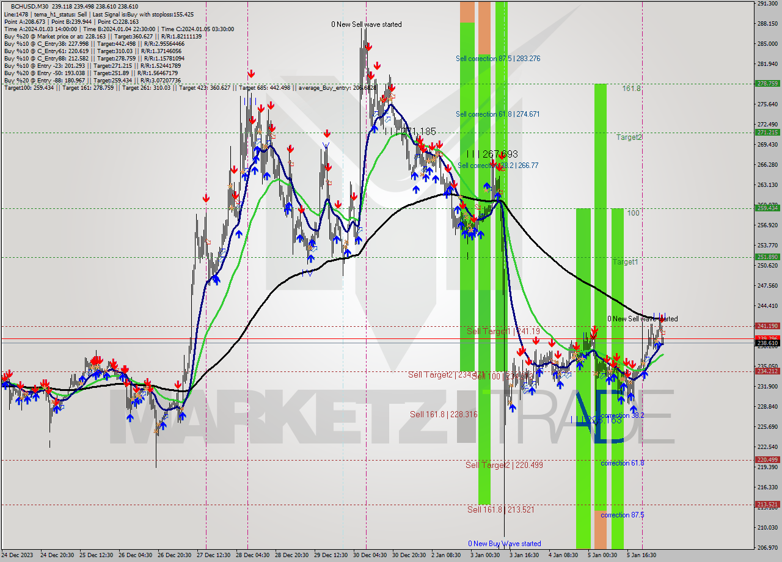
Task: Select the 'Entry -88: 180.967' buy line
Action: point(92,80)
